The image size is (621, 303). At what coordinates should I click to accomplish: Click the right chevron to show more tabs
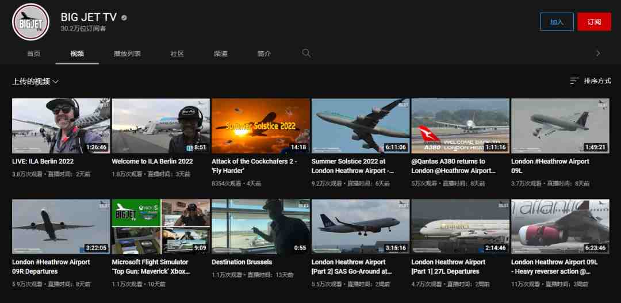click(598, 53)
